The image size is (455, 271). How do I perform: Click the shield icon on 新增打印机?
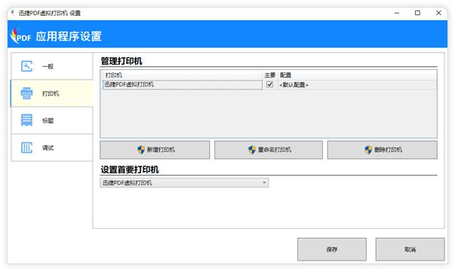[x=141, y=150]
